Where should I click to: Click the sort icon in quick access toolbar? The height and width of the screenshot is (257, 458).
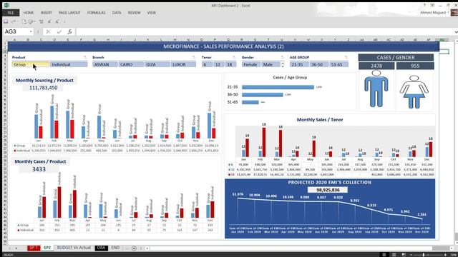tap(42, 21)
